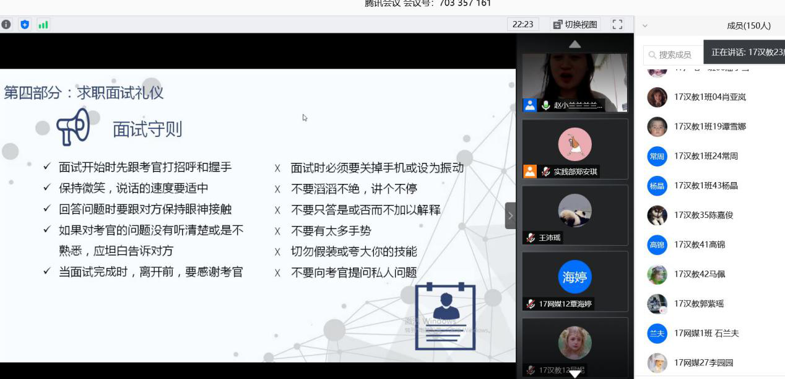785x379 pixels.
Task: Click the muted mic icon for 王沛瑶
Action: [531, 238]
